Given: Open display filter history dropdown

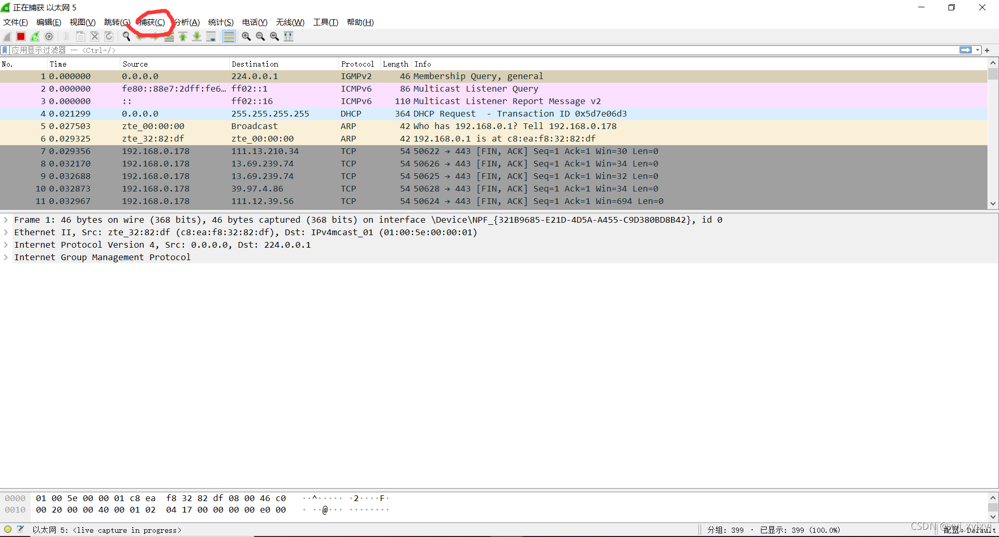Looking at the screenshot, I should (x=978, y=50).
